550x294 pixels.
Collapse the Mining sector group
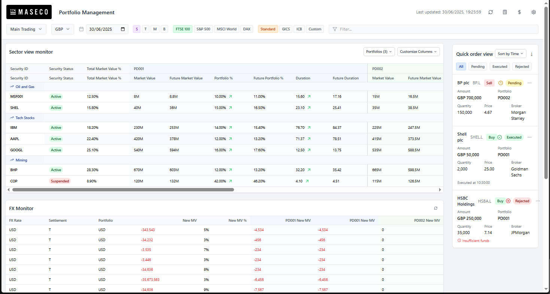(x=19, y=160)
